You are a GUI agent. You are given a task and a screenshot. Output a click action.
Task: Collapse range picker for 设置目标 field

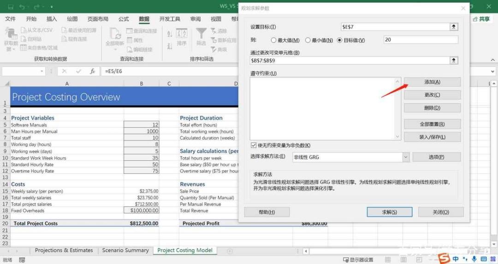(x=454, y=27)
